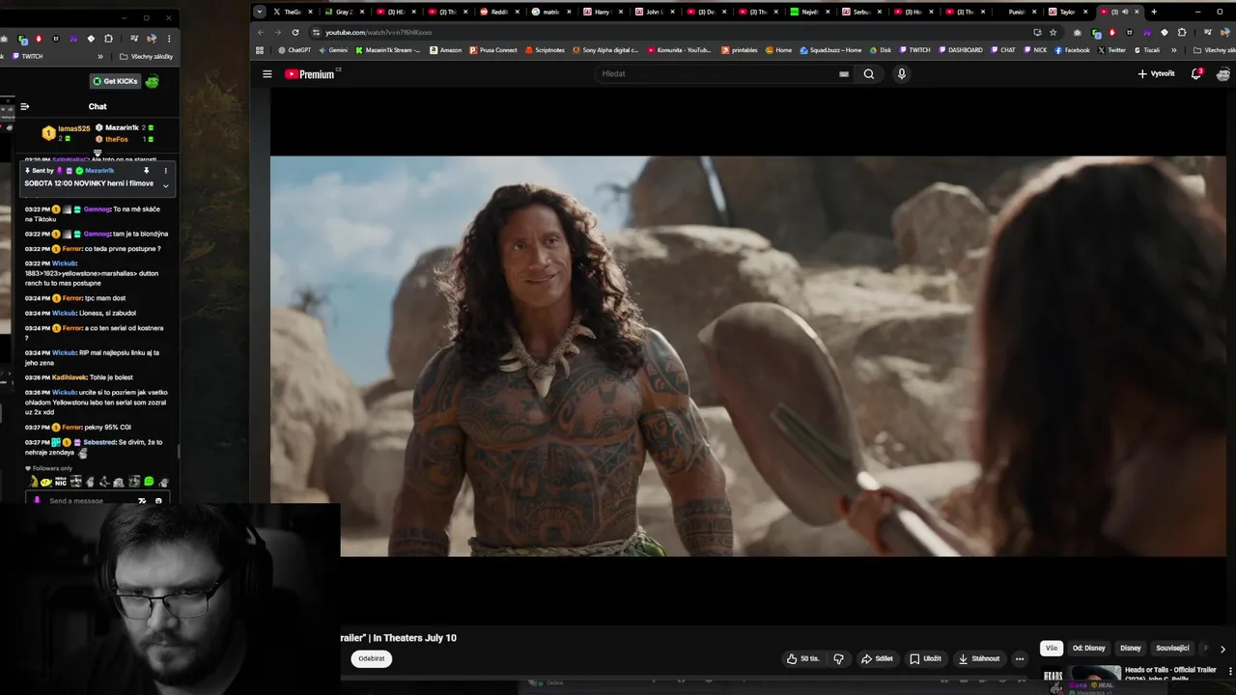Insert the yellow lemon emote
Viewport: 1236px width, 695px height.
pyautogui.click(x=45, y=482)
